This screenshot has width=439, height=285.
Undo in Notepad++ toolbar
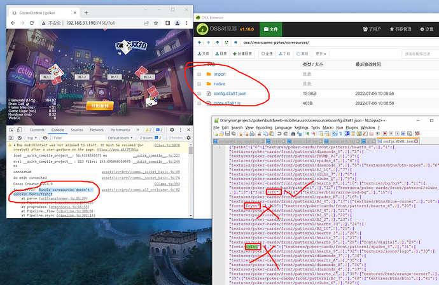(x=279, y=134)
